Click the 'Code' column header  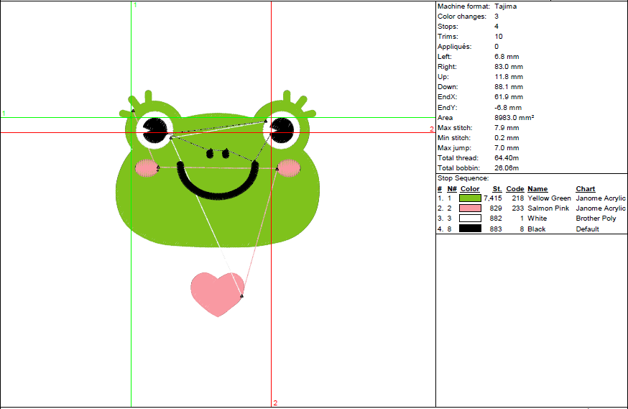515,188
